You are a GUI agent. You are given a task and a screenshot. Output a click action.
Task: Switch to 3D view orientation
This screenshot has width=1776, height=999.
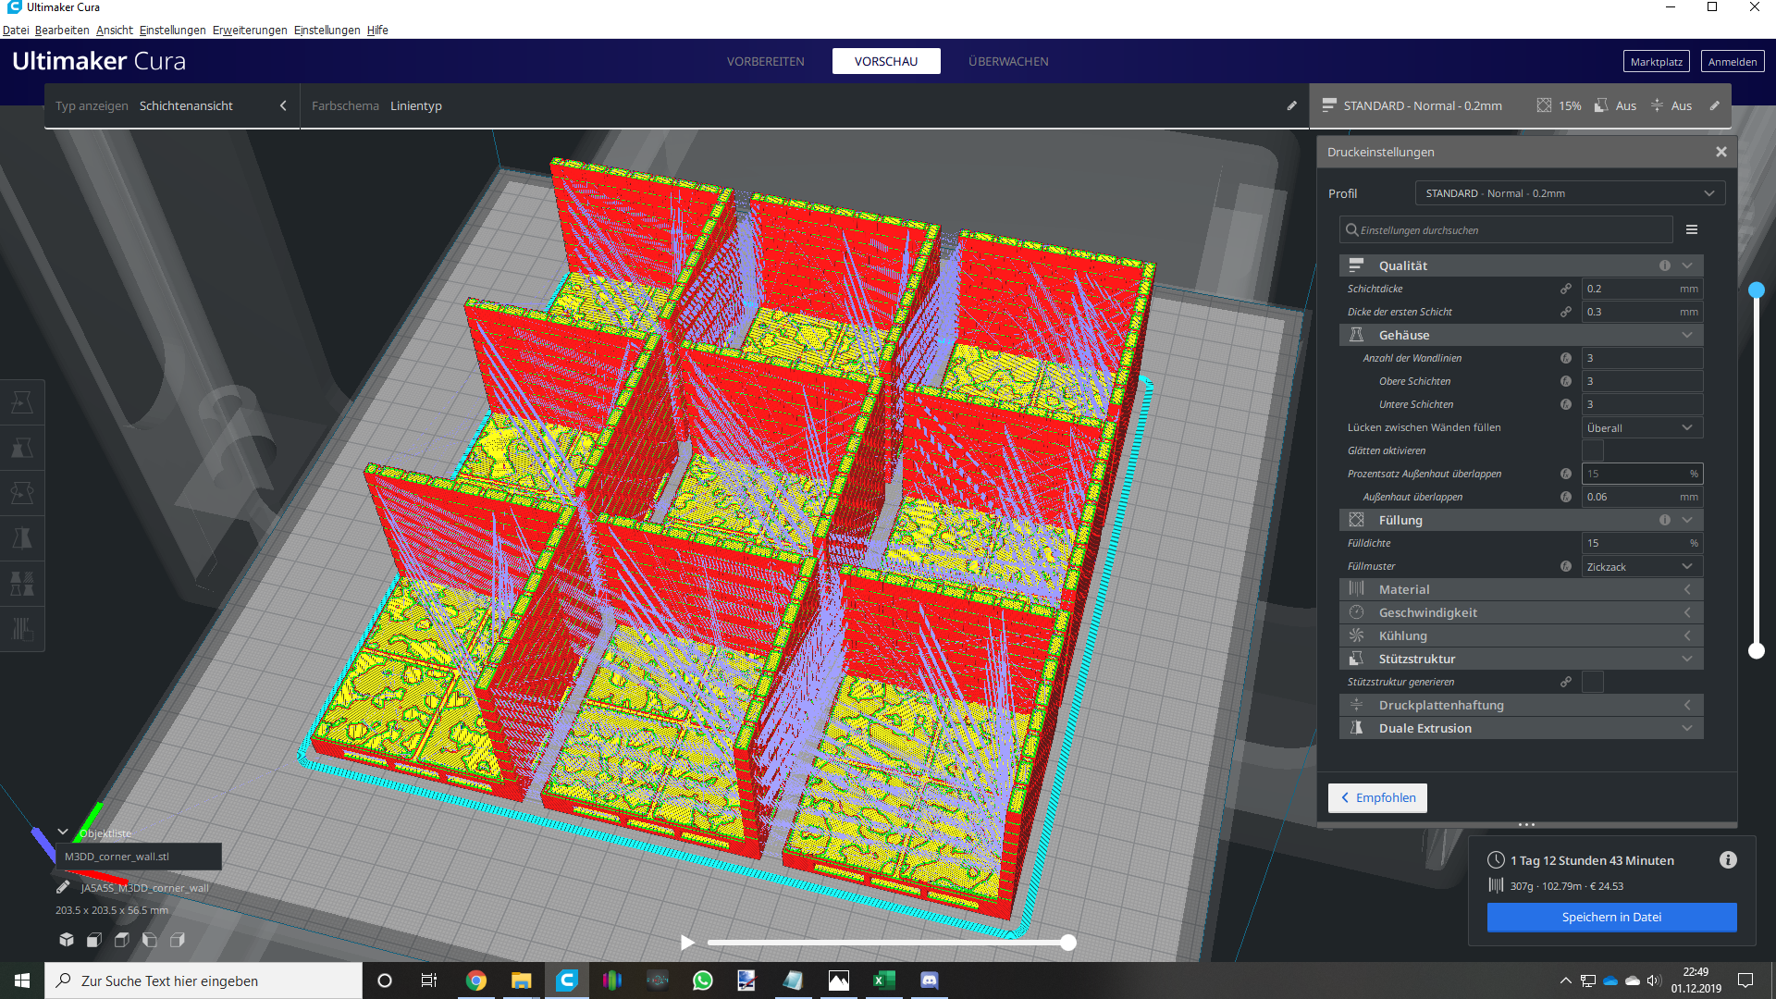click(67, 940)
